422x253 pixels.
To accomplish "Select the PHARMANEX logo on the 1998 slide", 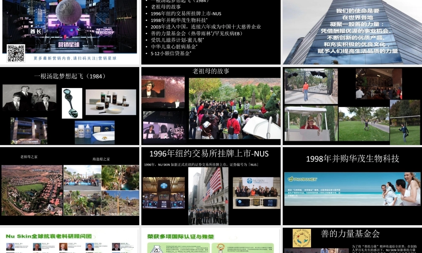I will (x=303, y=179).
